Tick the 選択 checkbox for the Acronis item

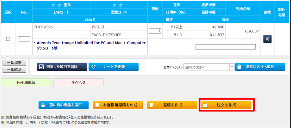[8, 39]
